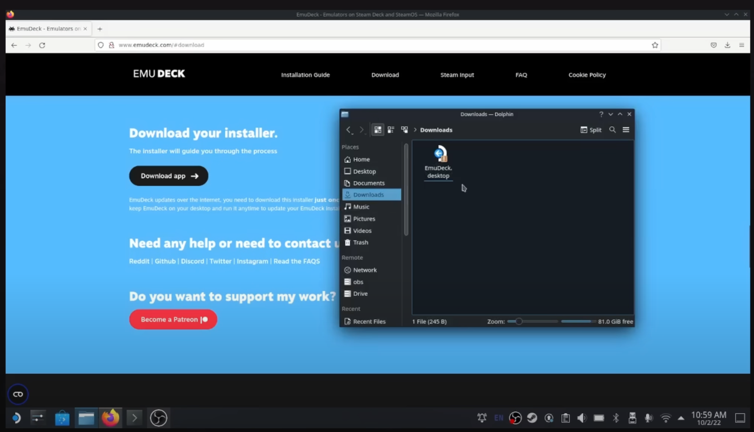The image size is (754, 432).
Task: Open Pictures folder in Places
Action: click(x=371, y=219)
